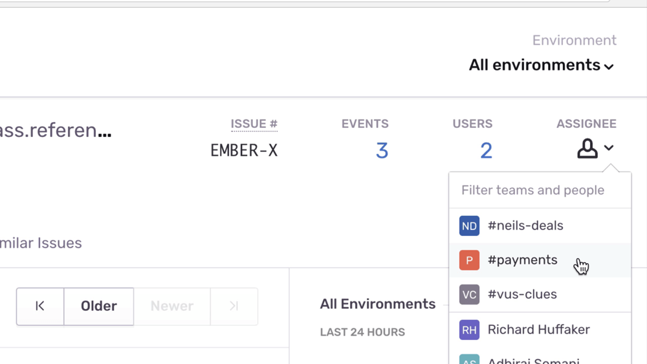Click the assignee person icon

587,149
